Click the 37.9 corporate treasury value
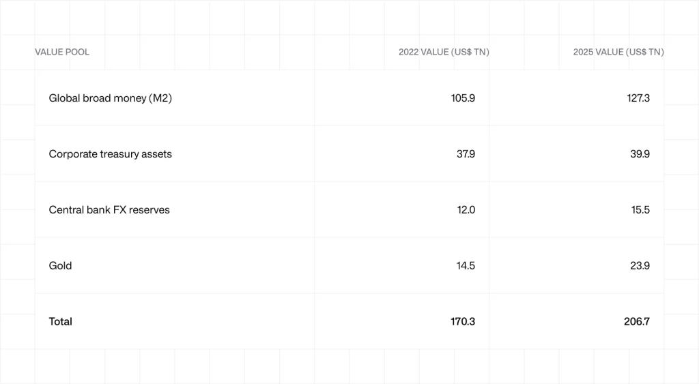This screenshot has height=384, width=699. pyautogui.click(x=466, y=154)
